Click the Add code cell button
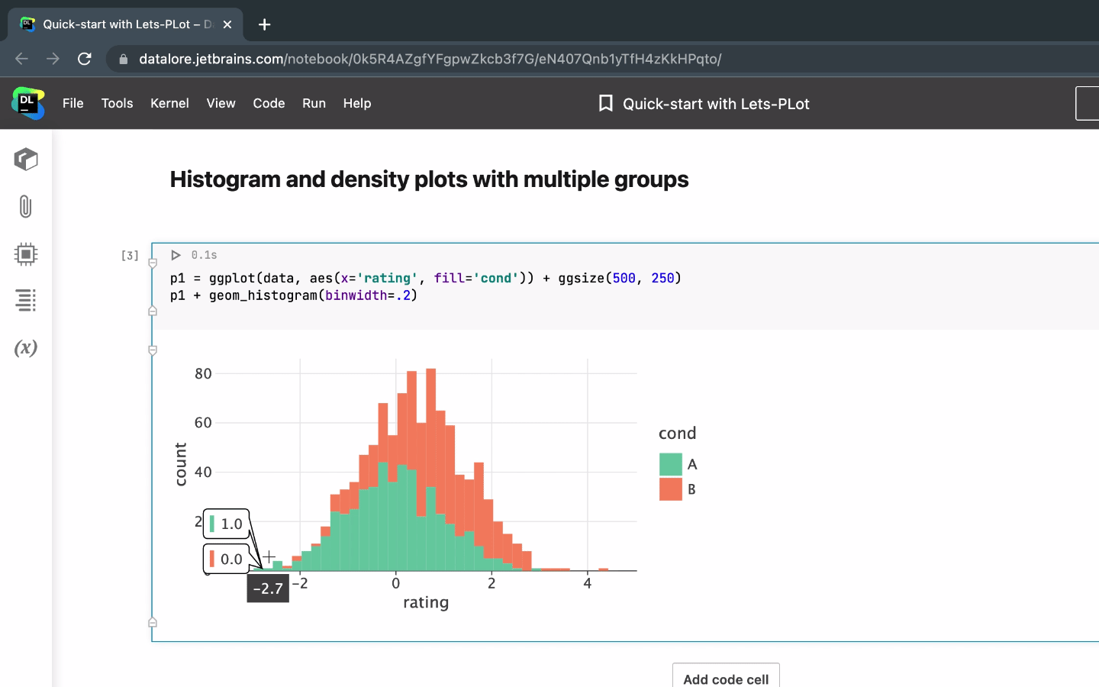 [725, 679]
